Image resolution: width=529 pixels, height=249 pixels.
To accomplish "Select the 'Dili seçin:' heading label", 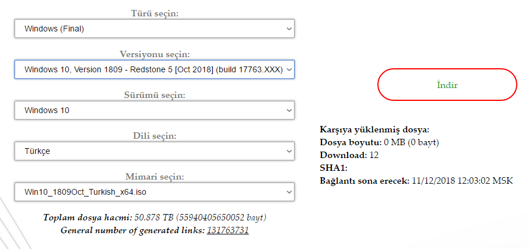I will (x=155, y=136).
